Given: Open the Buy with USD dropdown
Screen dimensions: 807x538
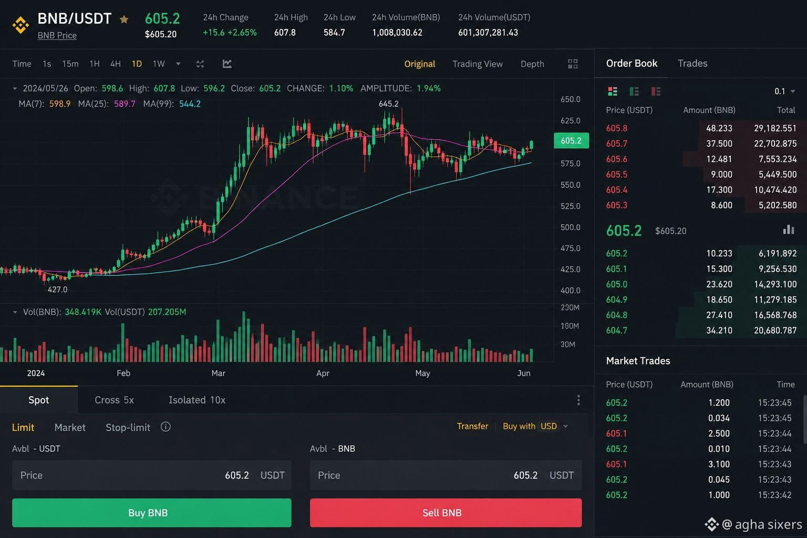Looking at the screenshot, I should pyautogui.click(x=535, y=426).
